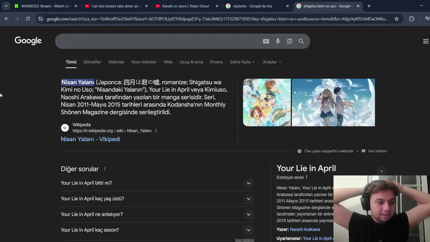Click the Geri bildirim link near snippet
430x242 pixels.
click(x=377, y=151)
